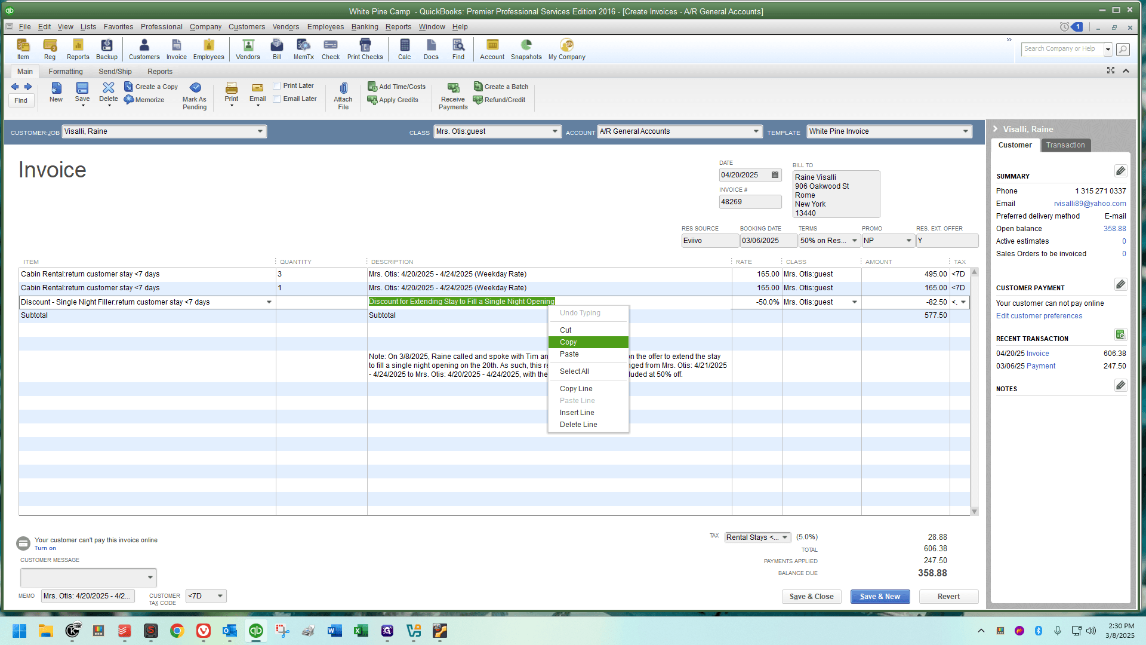Expand the Class dropdown at top
Viewport: 1146px width, 645px height.
[x=555, y=131]
